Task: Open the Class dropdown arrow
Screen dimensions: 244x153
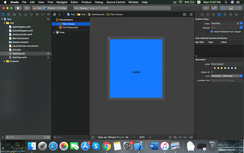Action: (x=241, y=23)
